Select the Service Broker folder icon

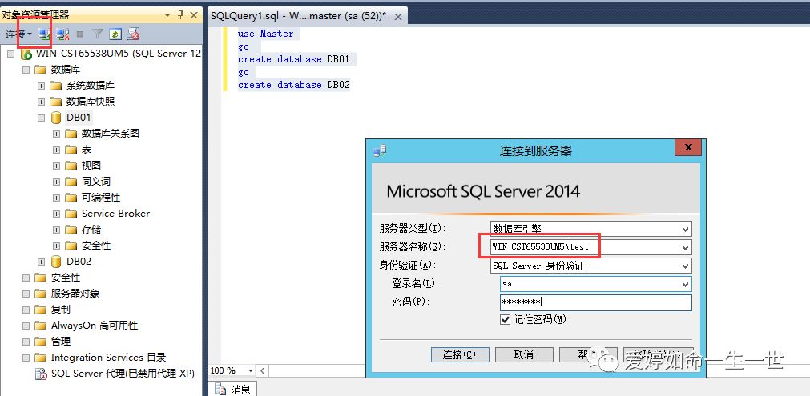(71, 214)
